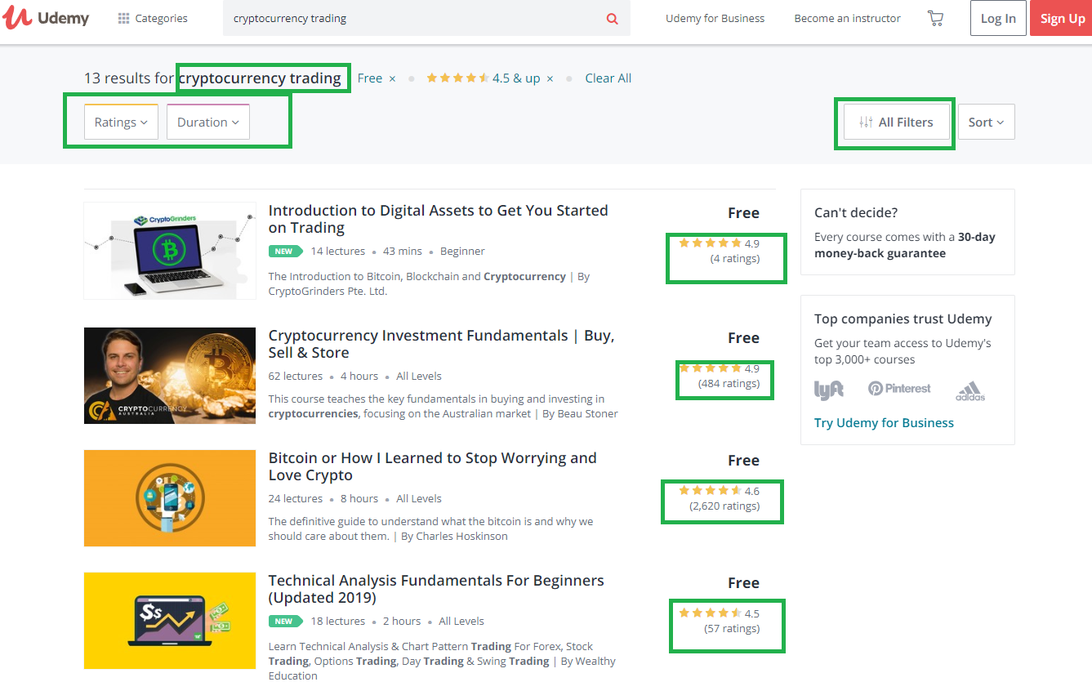1092x682 pixels.
Task: Click Clear All filters link
Action: [608, 78]
